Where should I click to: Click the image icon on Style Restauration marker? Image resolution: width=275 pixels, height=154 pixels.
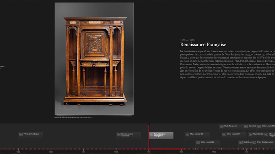pos(254,142)
